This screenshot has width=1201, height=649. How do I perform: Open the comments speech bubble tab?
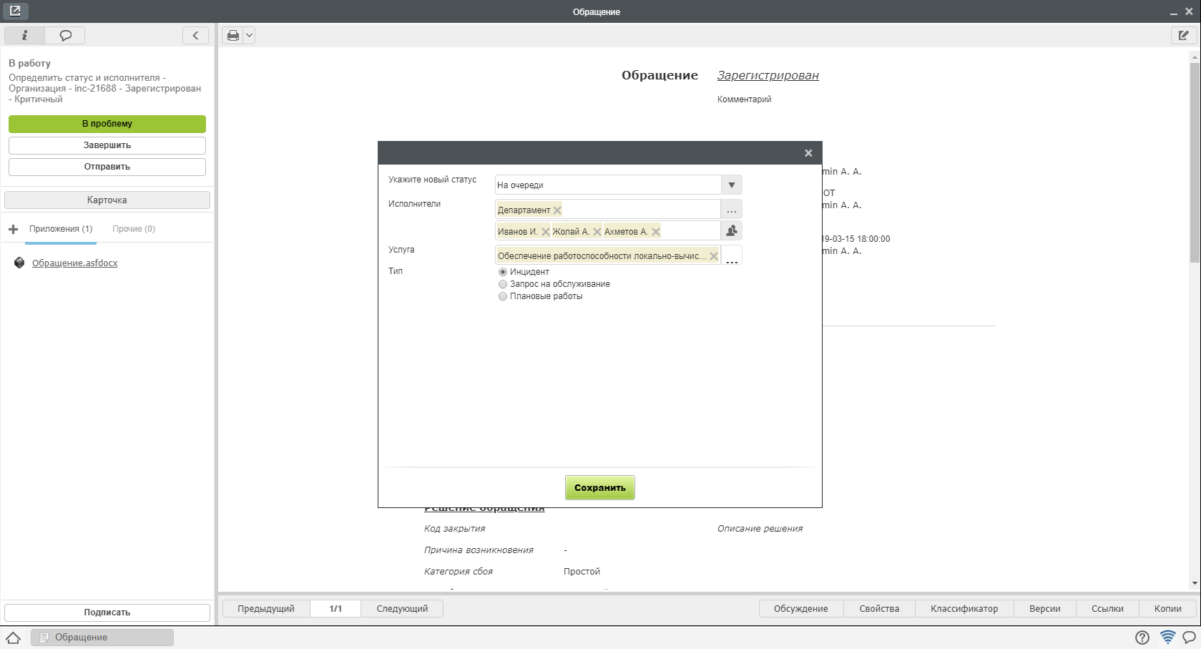click(x=65, y=35)
